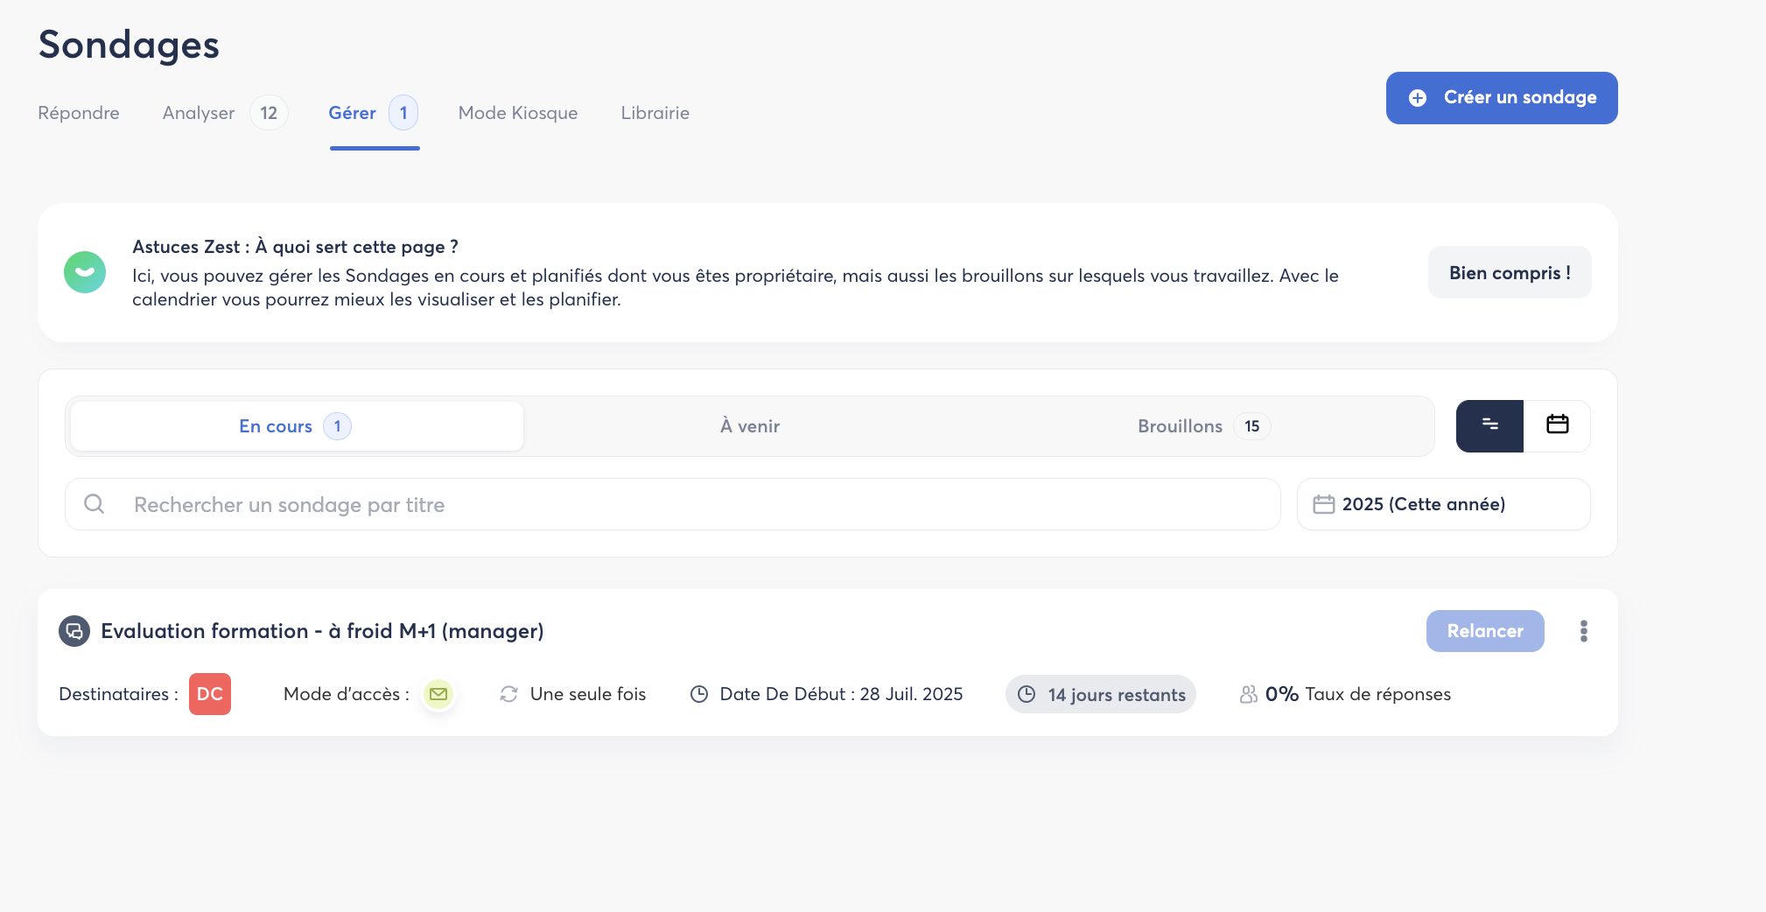Click the survey type icon beside title
1766x912 pixels.
tap(74, 631)
